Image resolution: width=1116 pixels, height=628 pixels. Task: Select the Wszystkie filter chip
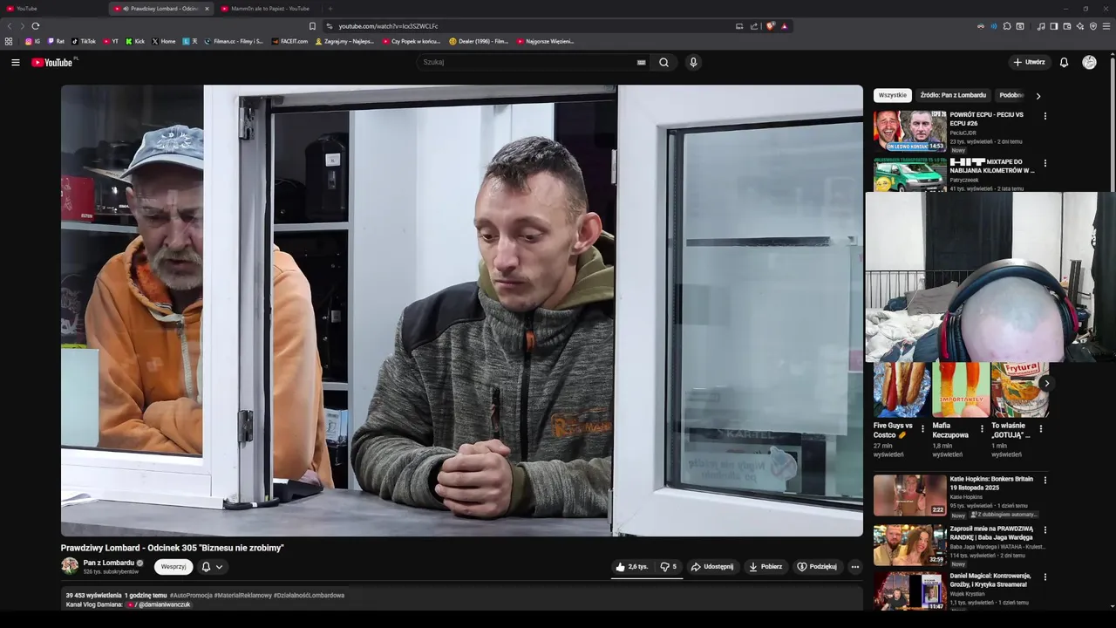[892, 95]
